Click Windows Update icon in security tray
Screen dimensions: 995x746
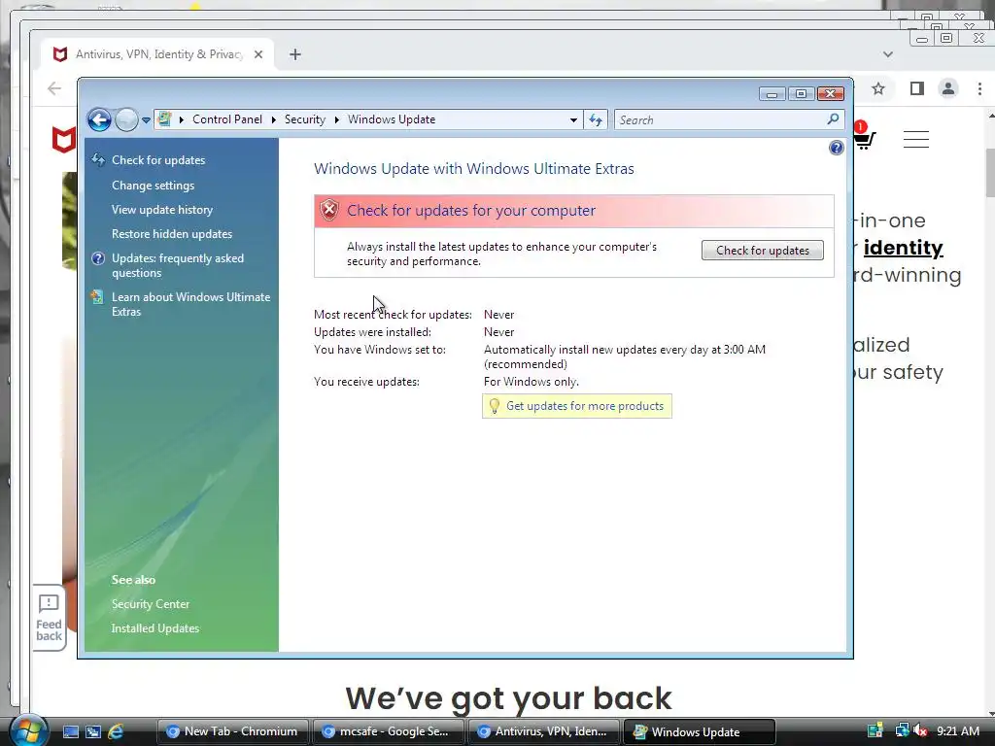(x=875, y=730)
